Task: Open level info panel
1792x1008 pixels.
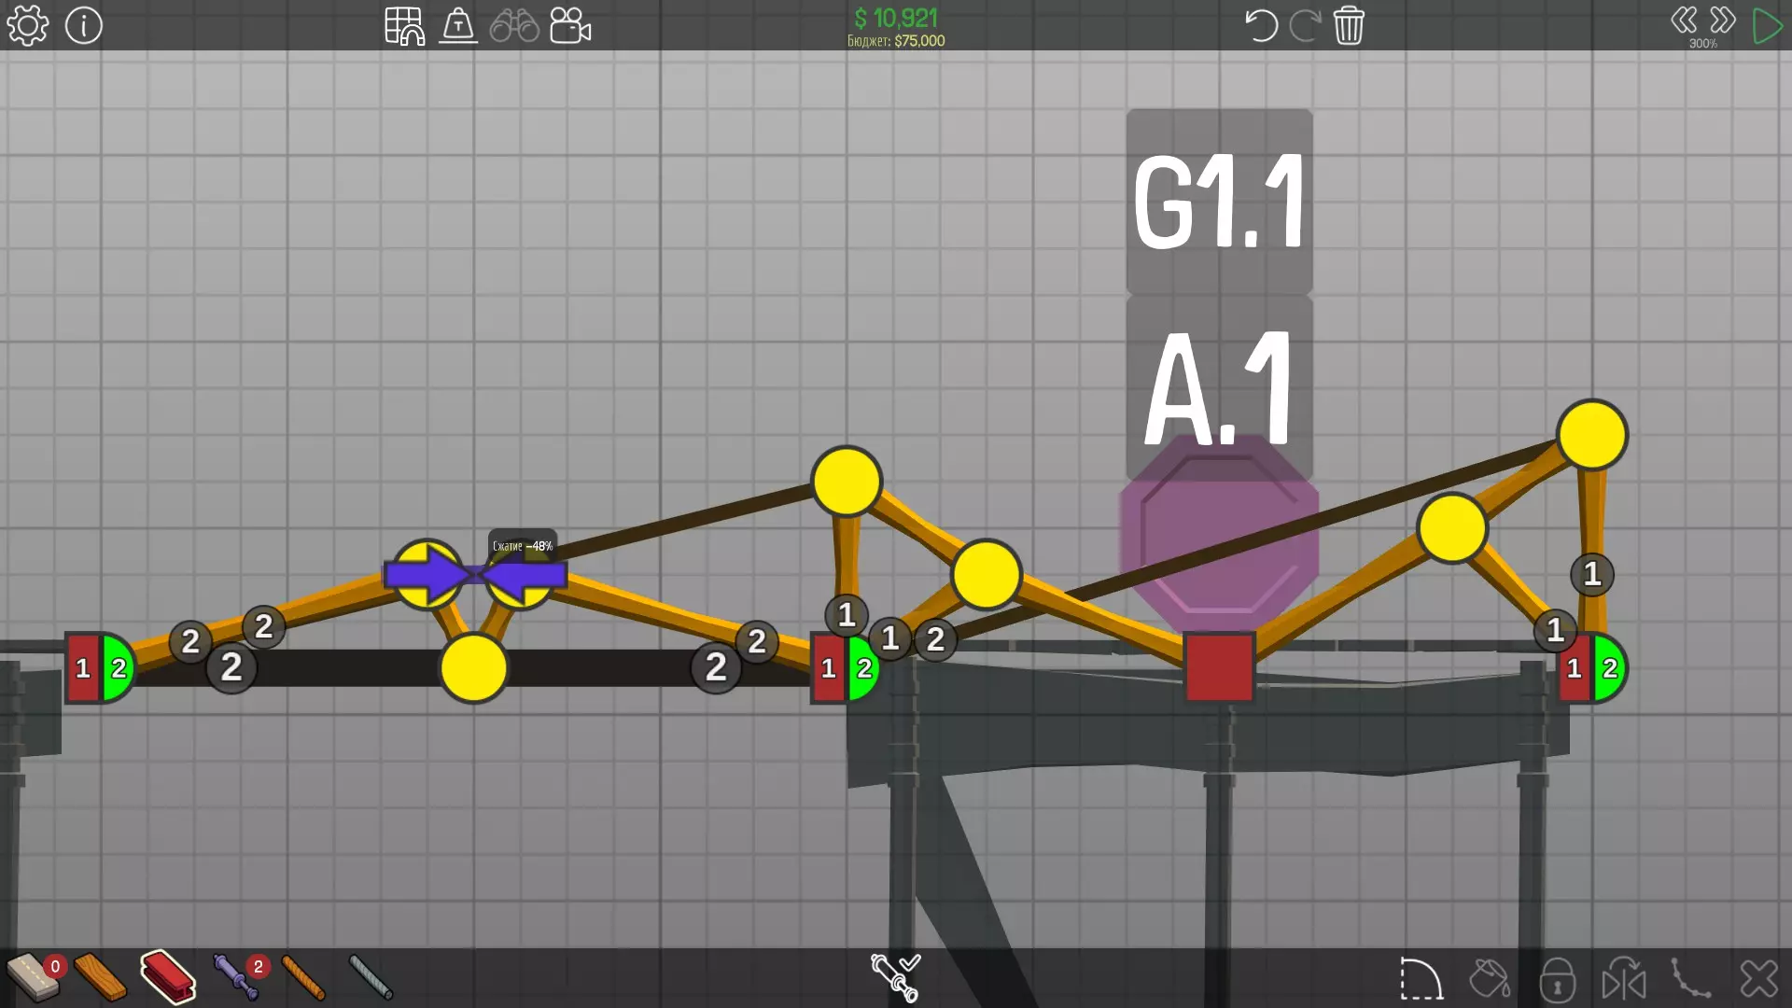Action: 84,26
